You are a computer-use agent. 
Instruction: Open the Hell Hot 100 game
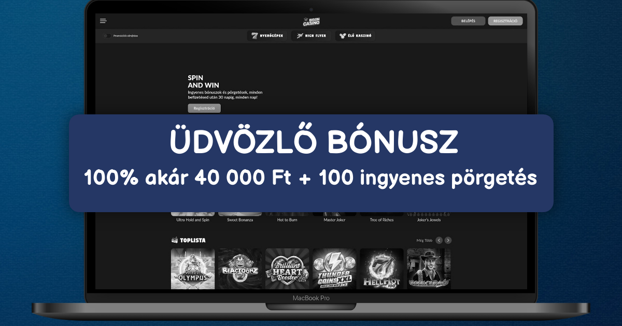coord(381,269)
